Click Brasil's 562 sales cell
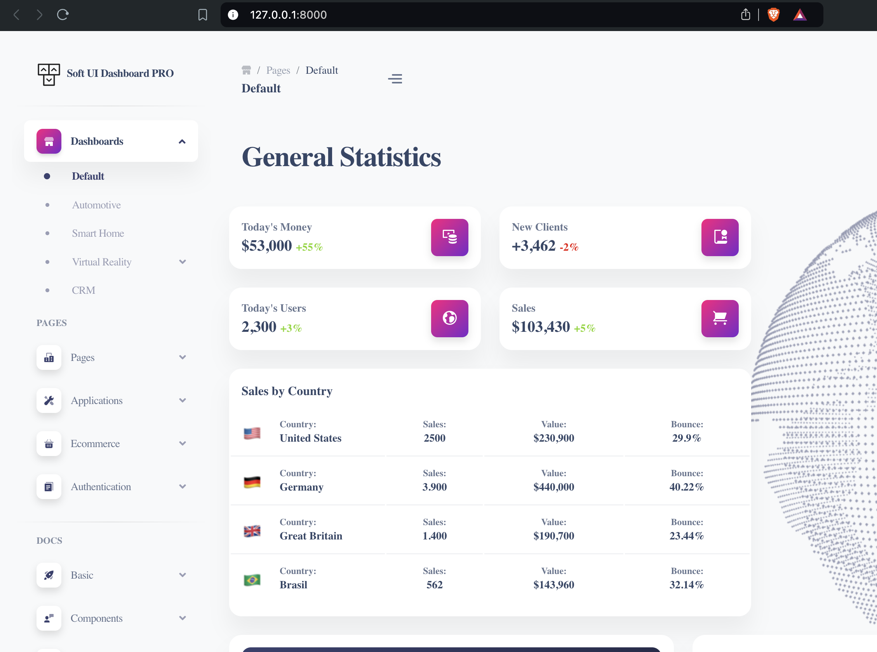Screen dimensions: 877x652 (434, 585)
